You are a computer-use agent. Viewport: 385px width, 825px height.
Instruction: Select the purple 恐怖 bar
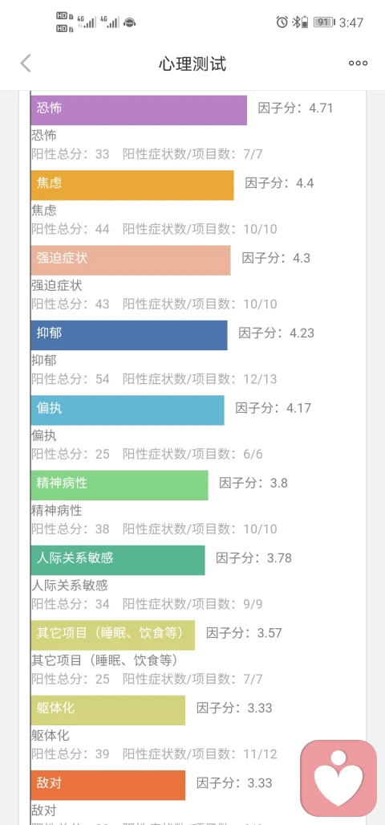[x=139, y=110]
